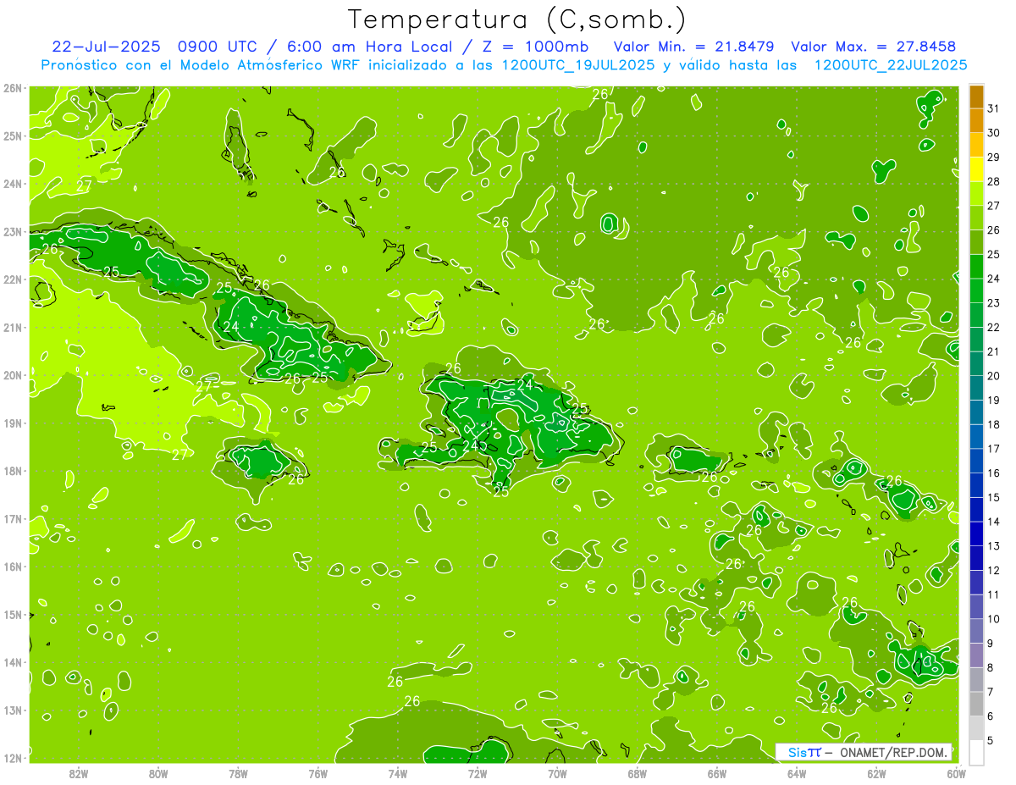Select initialization time '1200UTC_19JUL2025'
The image size is (1016, 785).
click(x=578, y=64)
